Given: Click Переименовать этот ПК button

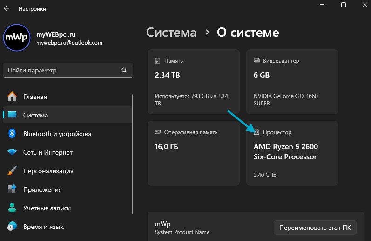Looking at the screenshot, I should pyautogui.click(x=315, y=228).
